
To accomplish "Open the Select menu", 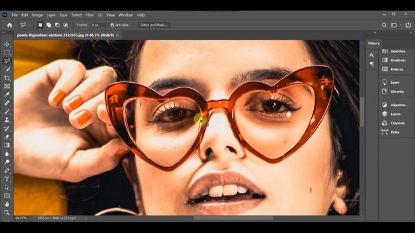I will (77, 15).
